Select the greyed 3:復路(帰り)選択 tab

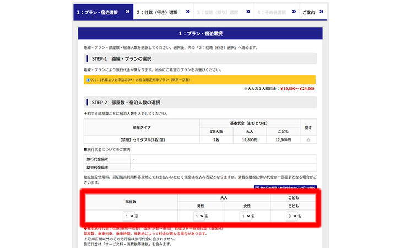224,12
